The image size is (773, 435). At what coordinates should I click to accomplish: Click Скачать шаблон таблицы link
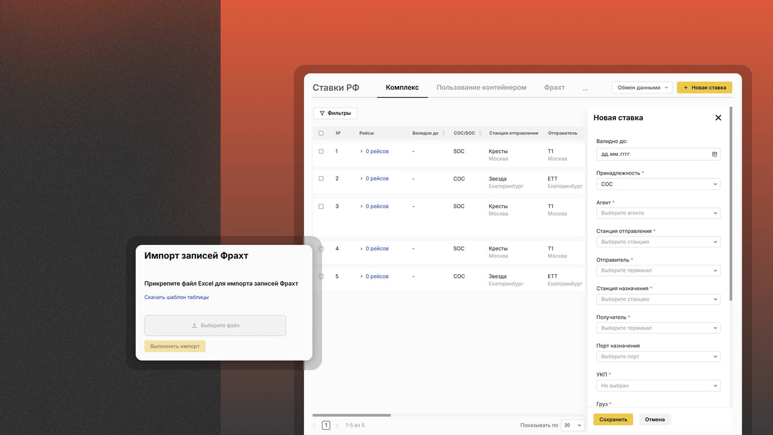pos(176,297)
